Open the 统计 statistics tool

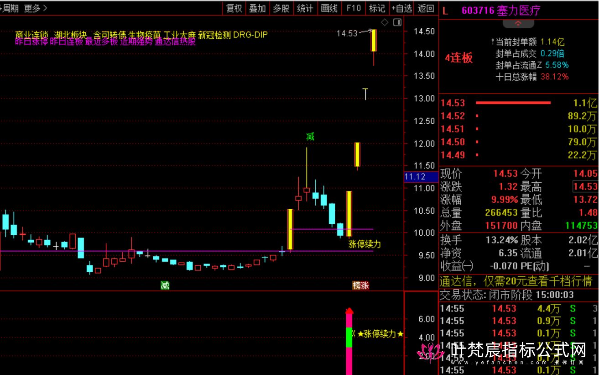[305, 8]
